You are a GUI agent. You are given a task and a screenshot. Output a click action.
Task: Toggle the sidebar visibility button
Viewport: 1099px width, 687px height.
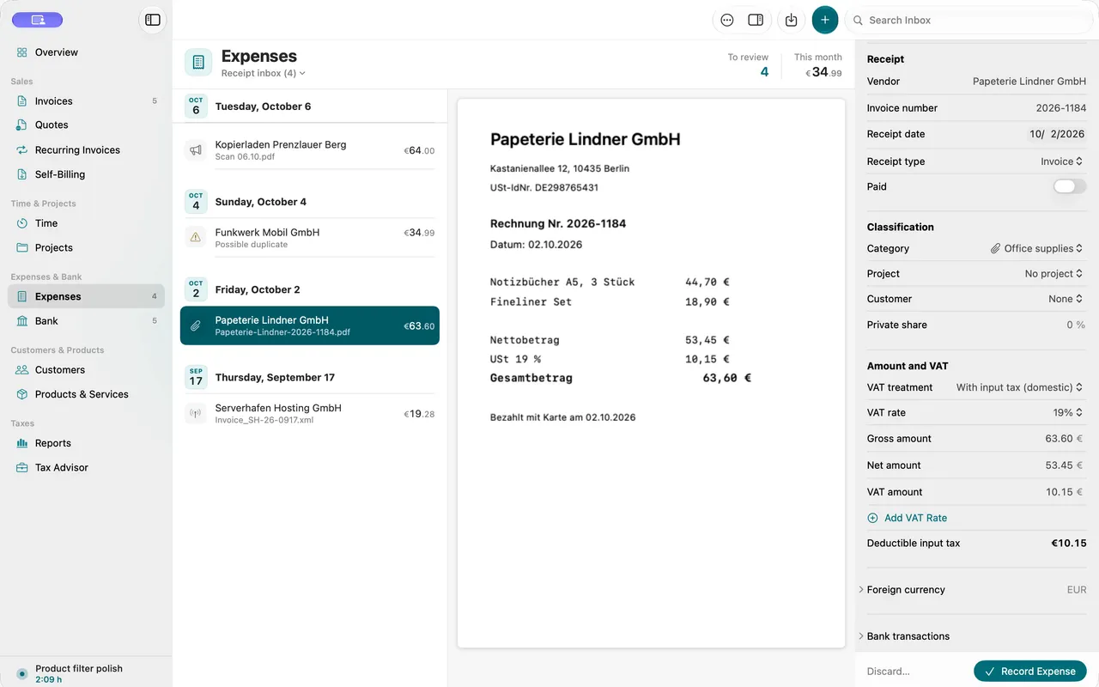point(153,20)
